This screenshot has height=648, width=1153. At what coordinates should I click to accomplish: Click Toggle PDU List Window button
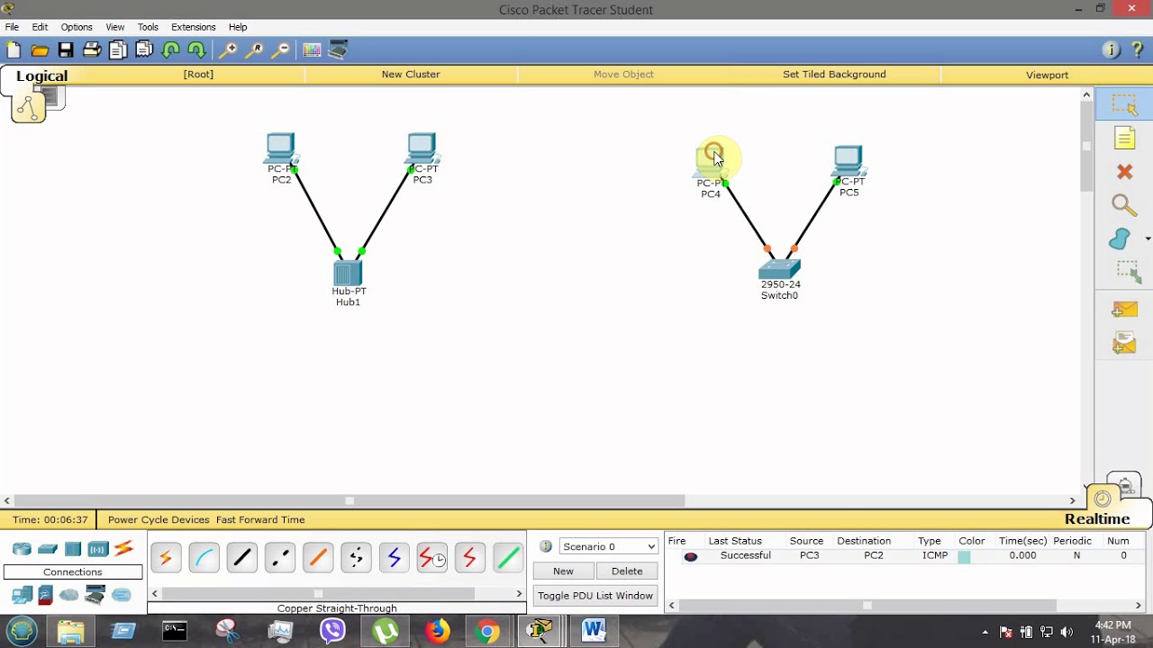595,596
